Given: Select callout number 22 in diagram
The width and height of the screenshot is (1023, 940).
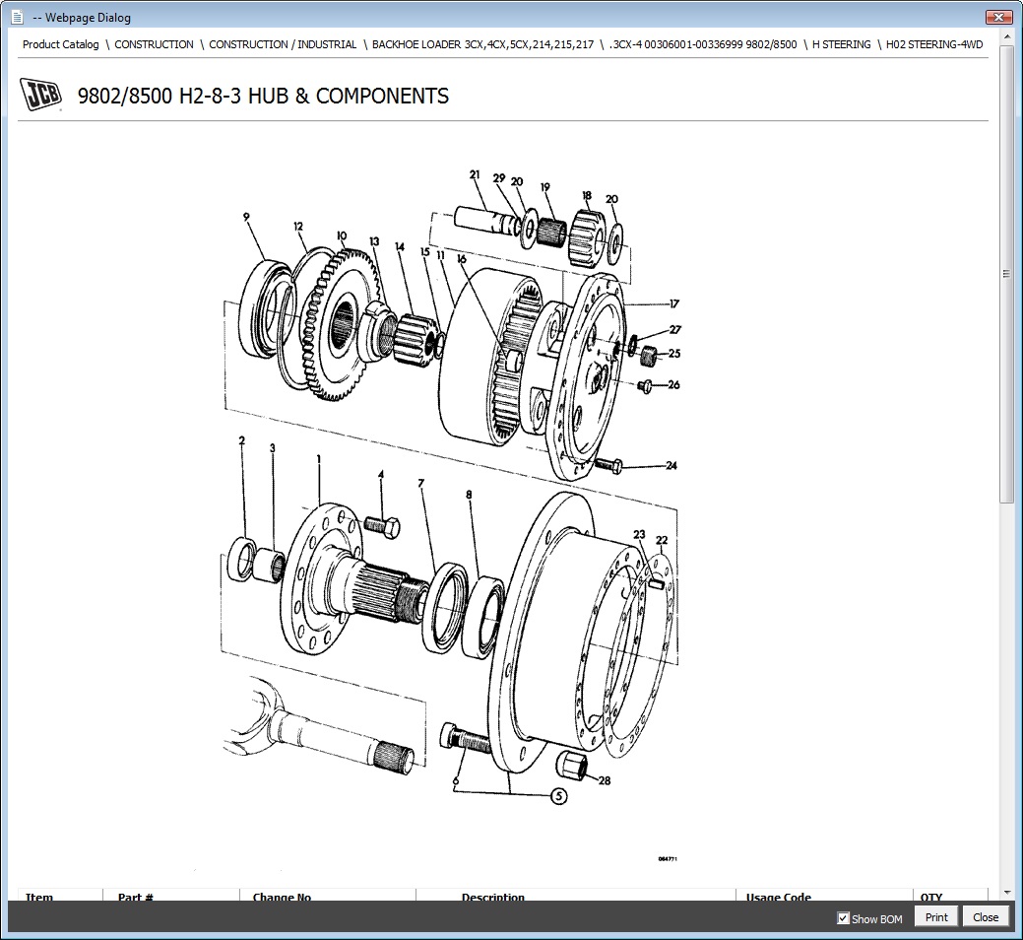Looking at the screenshot, I should point(662,541).
